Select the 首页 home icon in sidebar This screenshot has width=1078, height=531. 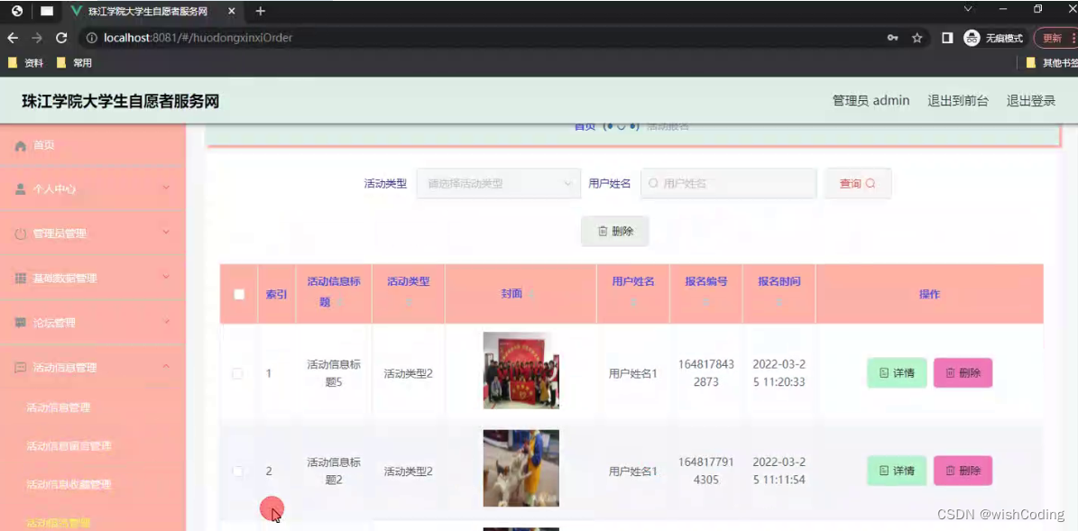pyautogui.click(x=18, y=144)
